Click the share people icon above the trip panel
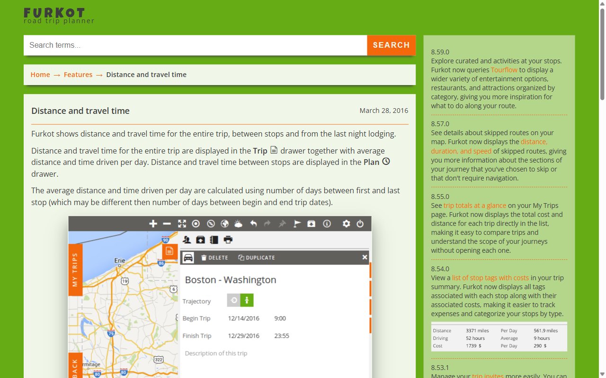 click(187, 240)
